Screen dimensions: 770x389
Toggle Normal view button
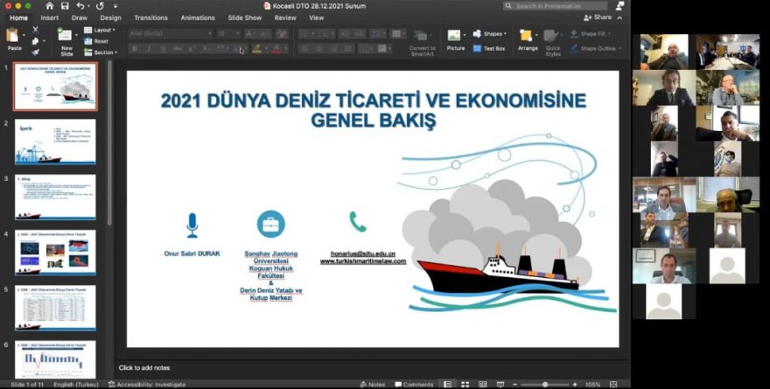point(447,384)
